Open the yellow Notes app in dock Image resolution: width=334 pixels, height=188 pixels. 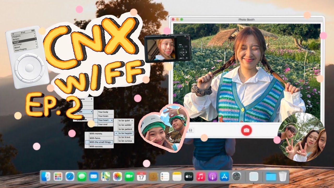tap(177, 177)
